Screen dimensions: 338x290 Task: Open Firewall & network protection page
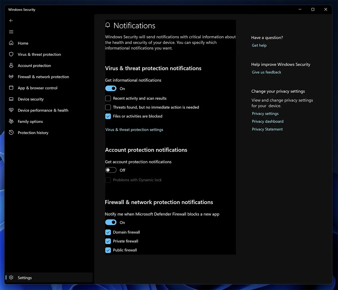click(49, 77)
